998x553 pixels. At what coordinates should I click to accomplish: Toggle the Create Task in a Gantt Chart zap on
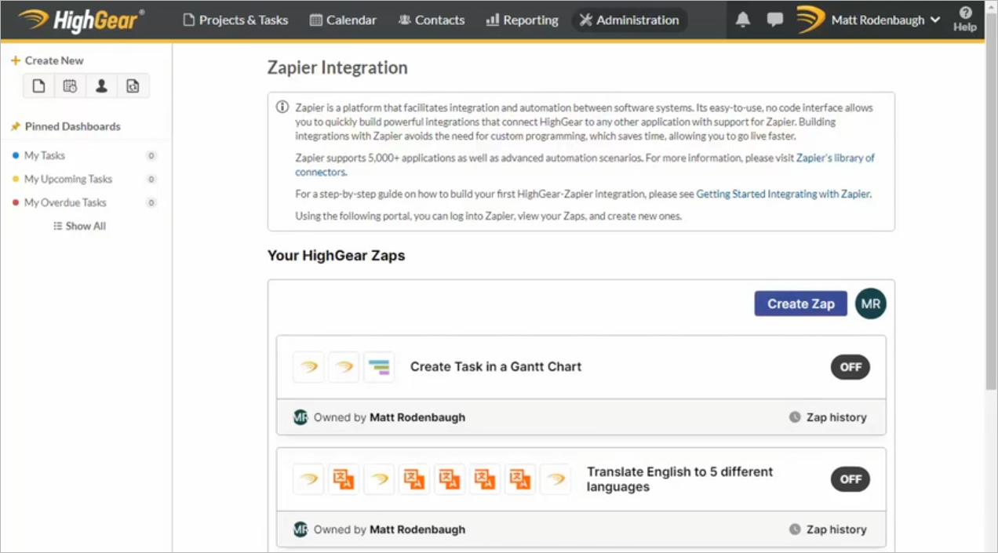click(x=850, y=367)
